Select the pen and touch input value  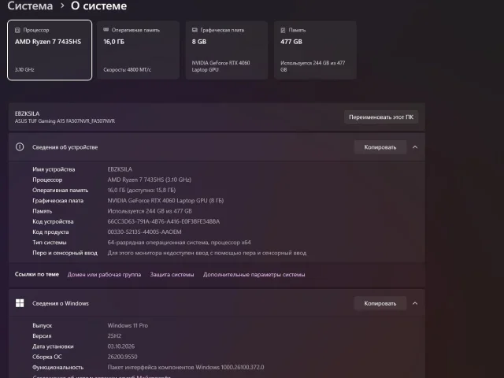click(x=206, y=253)
